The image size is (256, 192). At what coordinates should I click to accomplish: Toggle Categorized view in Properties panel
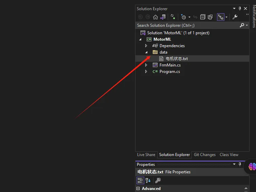tap(140, 180)
